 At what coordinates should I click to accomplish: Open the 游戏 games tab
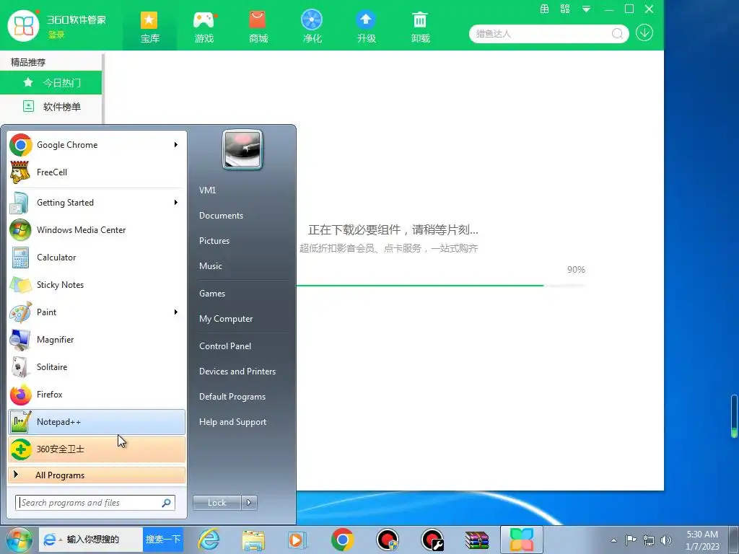coord(204,27)
